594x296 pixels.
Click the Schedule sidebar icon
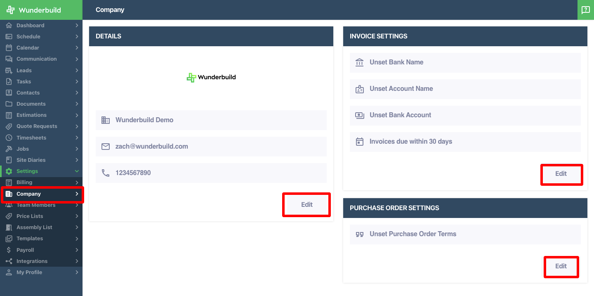click(9, 37)
